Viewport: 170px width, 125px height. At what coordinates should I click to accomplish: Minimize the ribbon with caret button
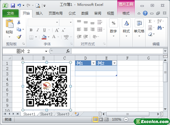139,13
